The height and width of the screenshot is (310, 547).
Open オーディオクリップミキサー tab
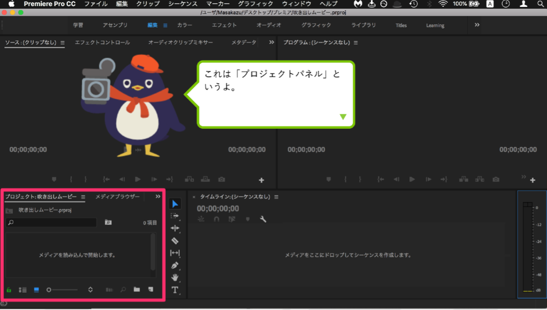tap(180, 42)
